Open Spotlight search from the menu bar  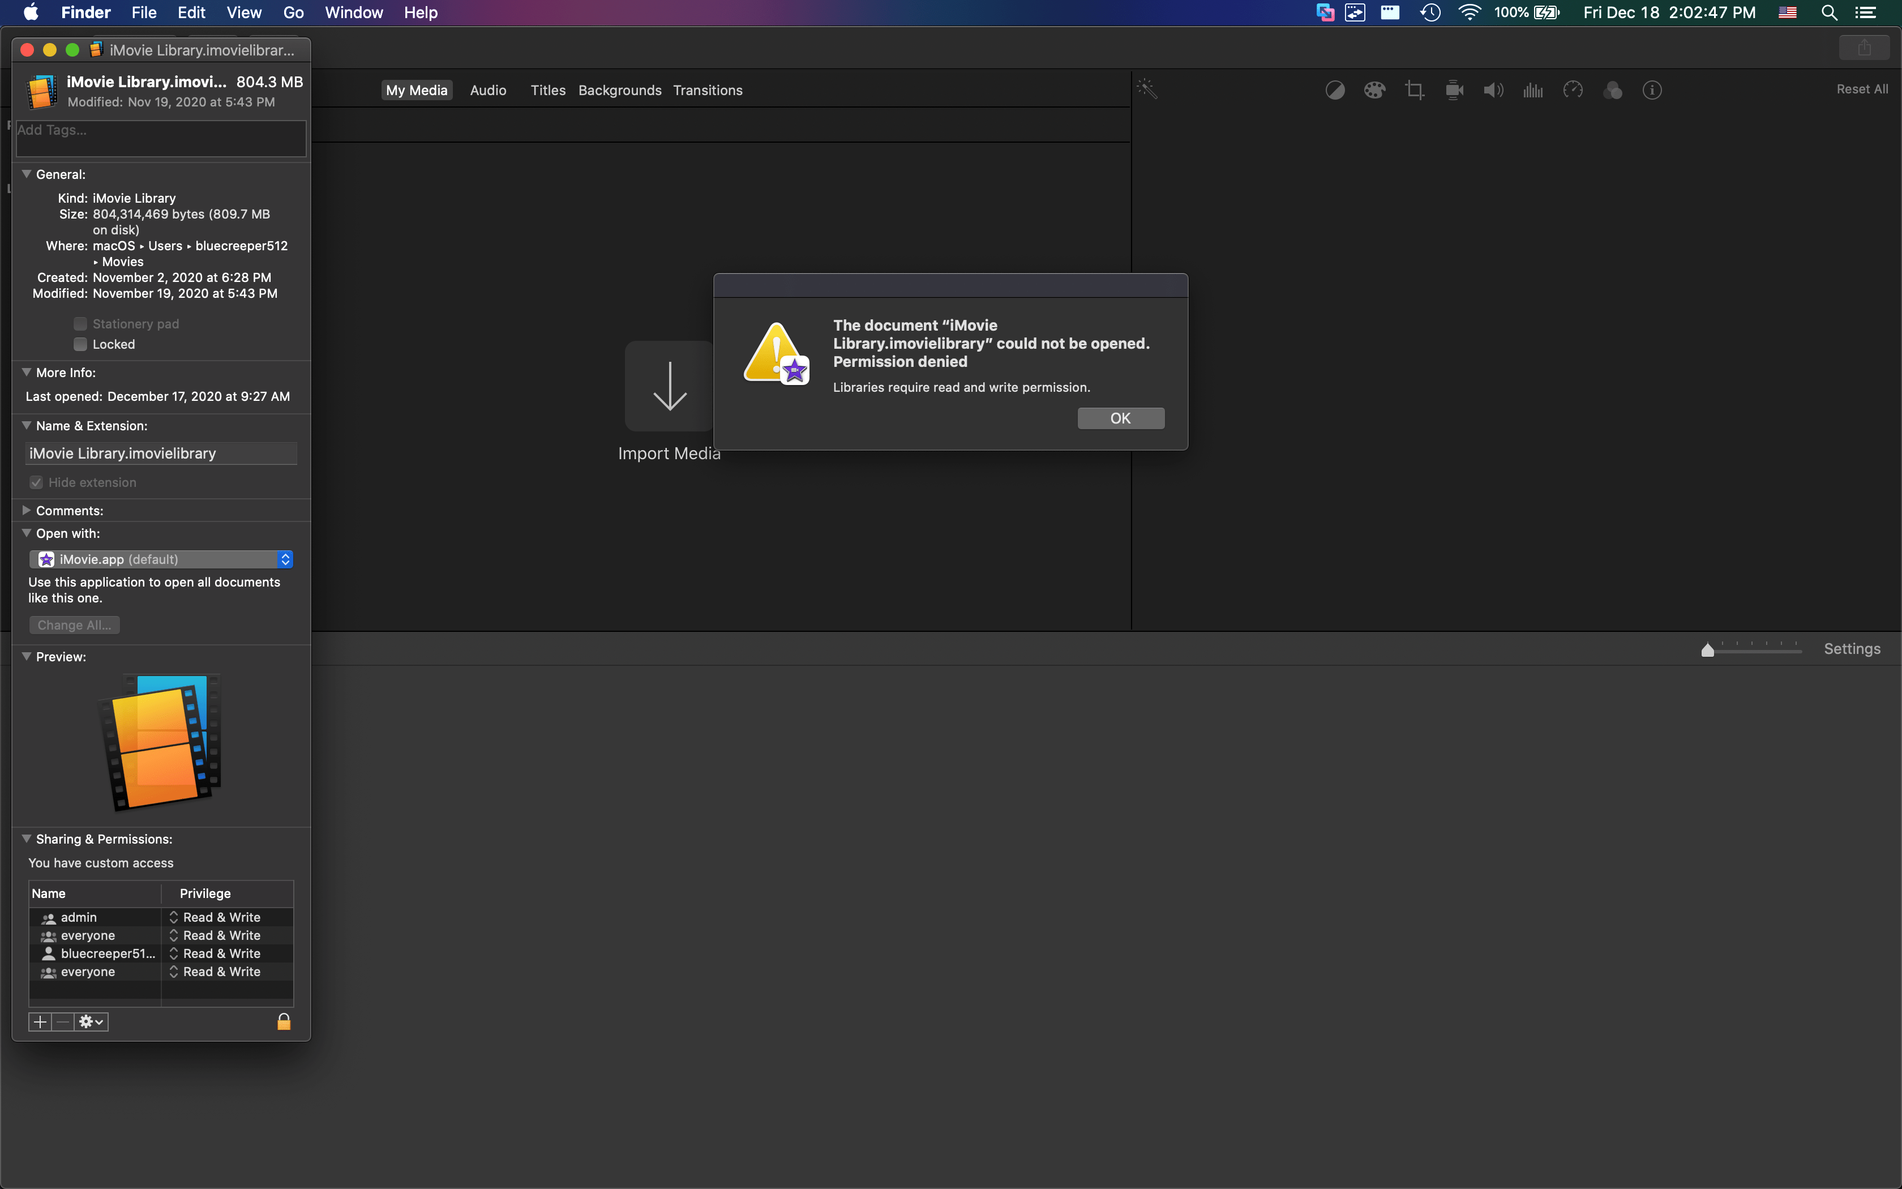pyautogui.click(x=1828, y=12)
